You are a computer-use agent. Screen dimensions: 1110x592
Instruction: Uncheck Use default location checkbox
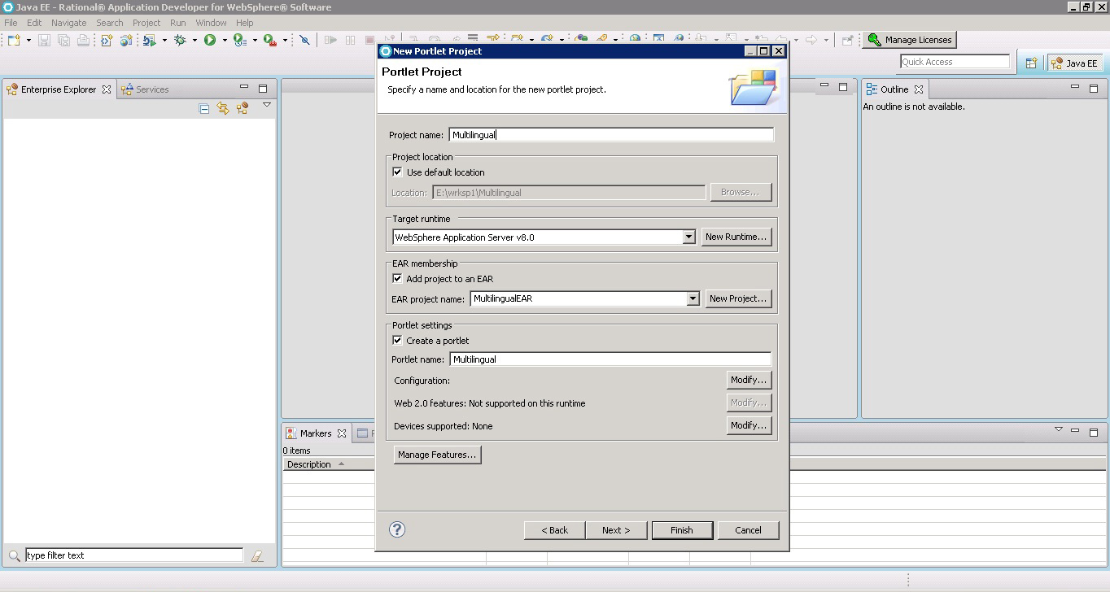coord(397,172)
